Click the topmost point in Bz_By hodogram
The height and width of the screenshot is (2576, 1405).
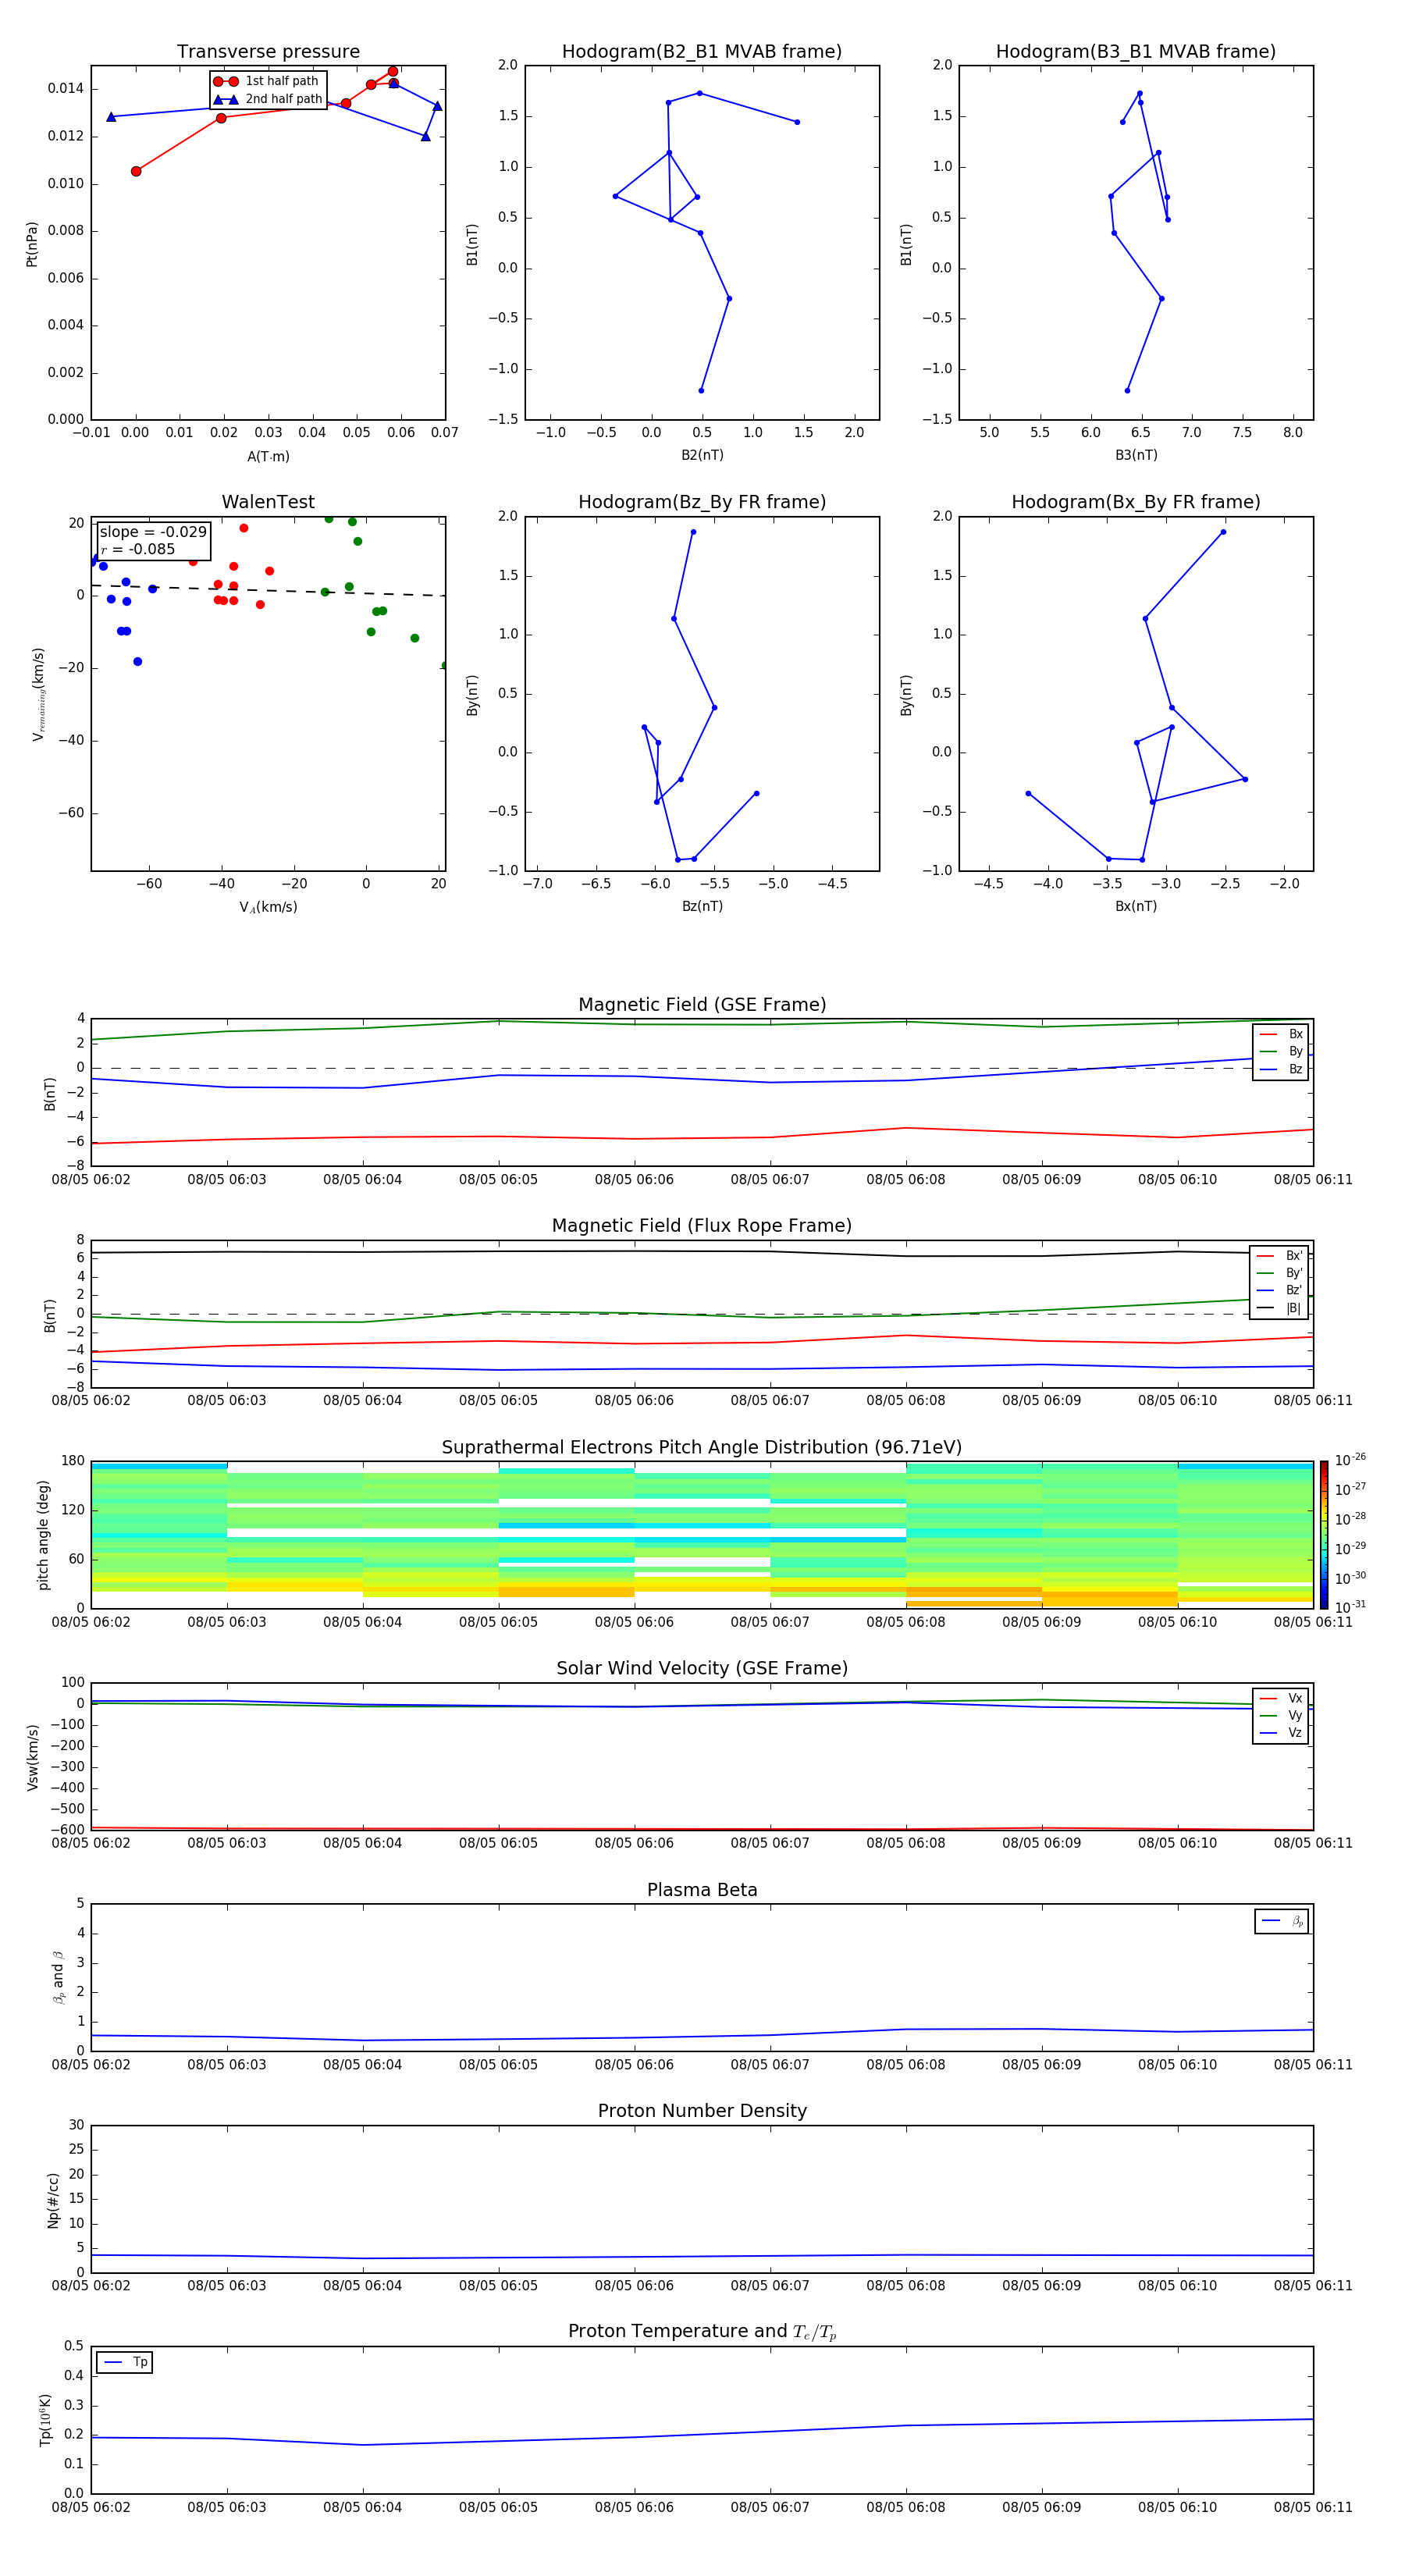[x=693, y=532]
